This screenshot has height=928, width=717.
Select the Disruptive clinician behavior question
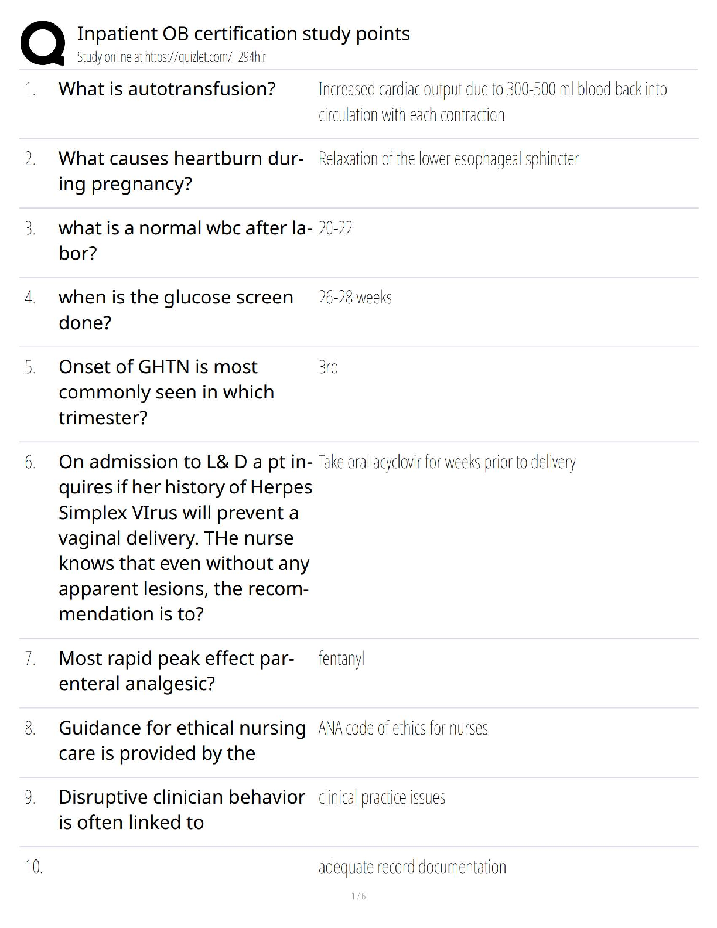(182, 810)
